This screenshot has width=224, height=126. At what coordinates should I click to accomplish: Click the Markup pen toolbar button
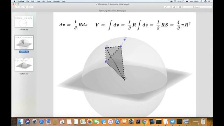(166, 7)
